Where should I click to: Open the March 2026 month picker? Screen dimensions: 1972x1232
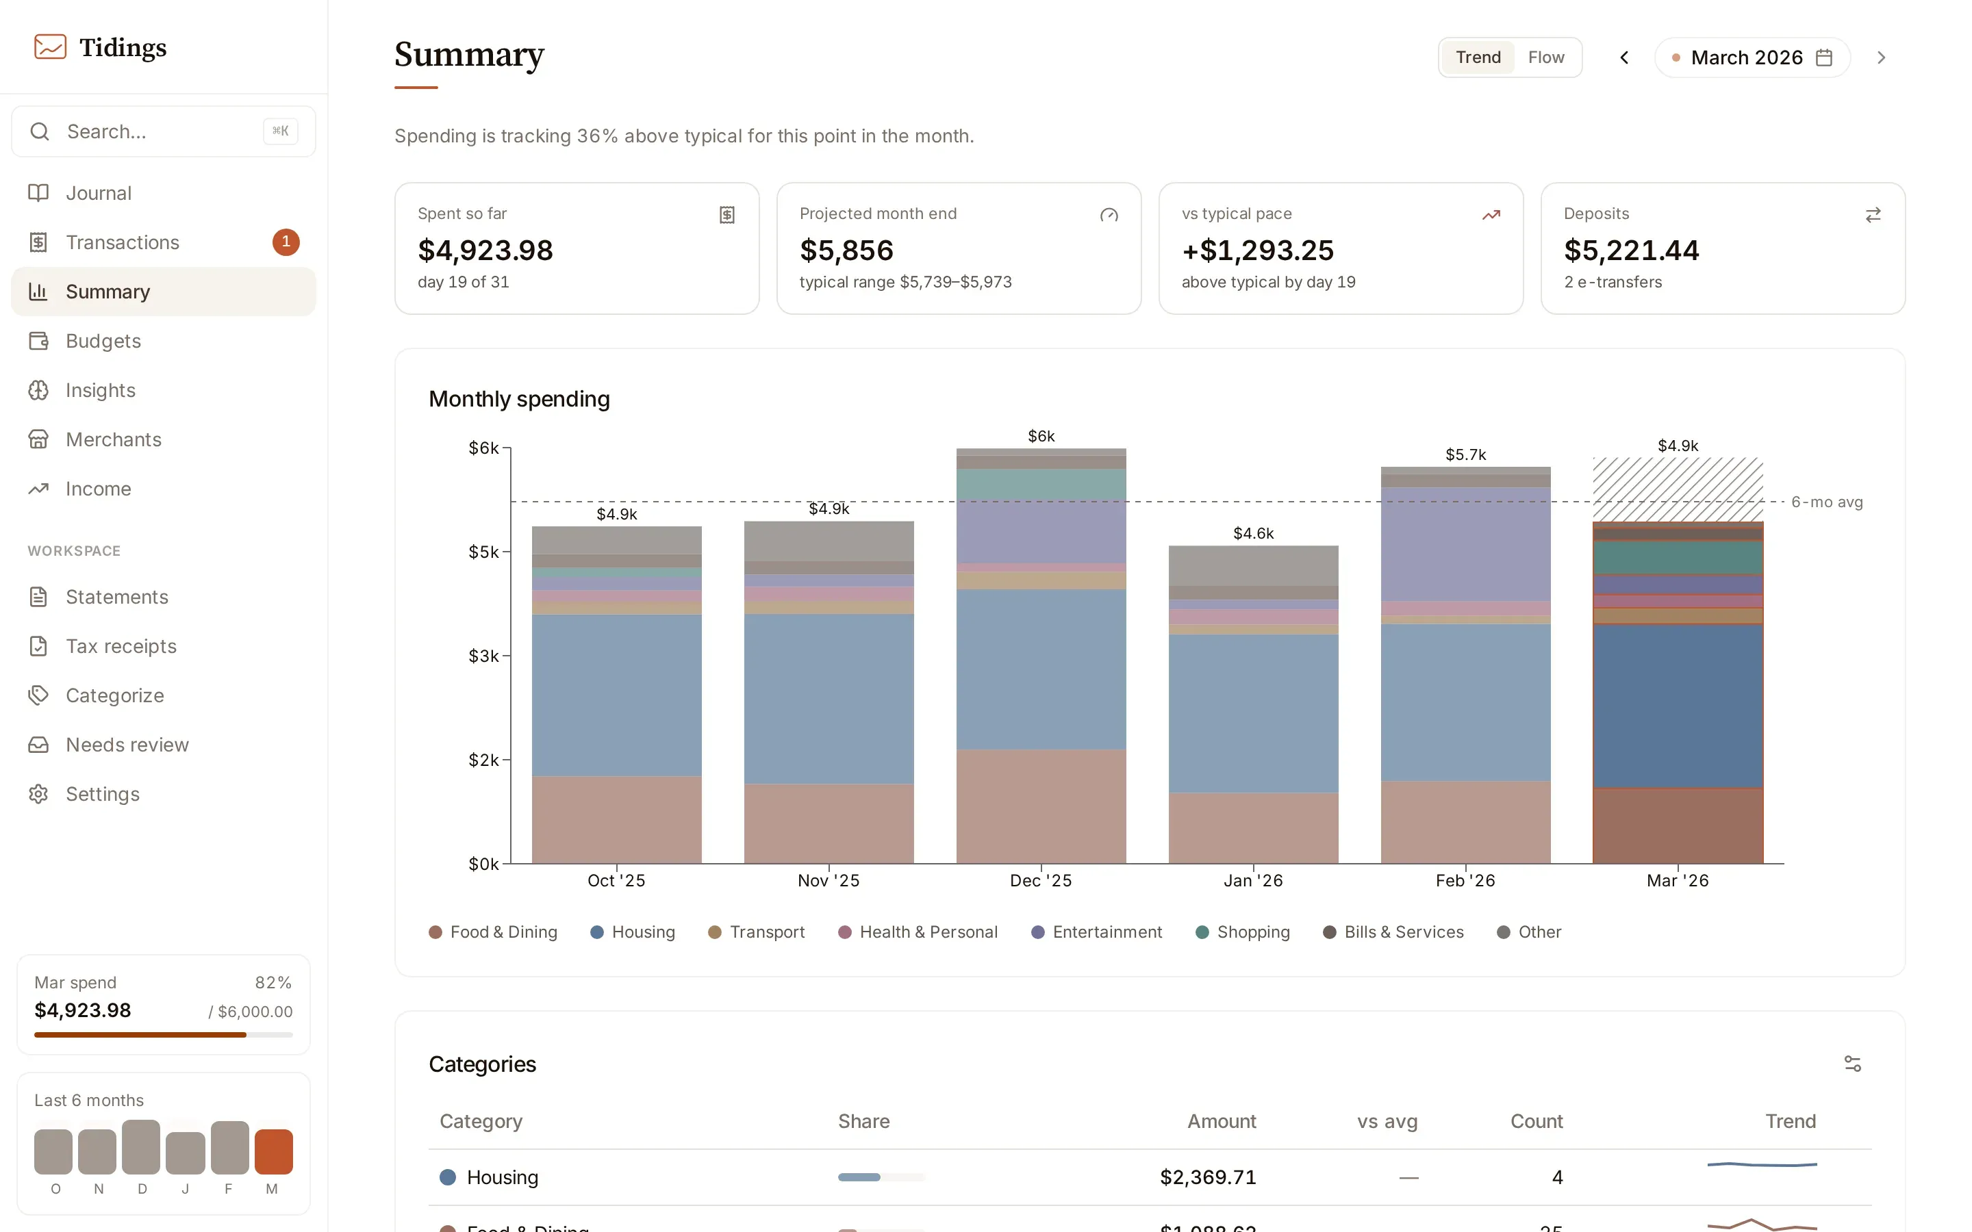[x=1752, y=57]
